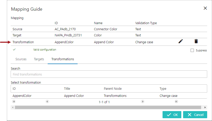Cancel the Mapping Guide dialog
Image resolution: width=212 pixels, height=121 pixels.
click(x=195, y=115)
